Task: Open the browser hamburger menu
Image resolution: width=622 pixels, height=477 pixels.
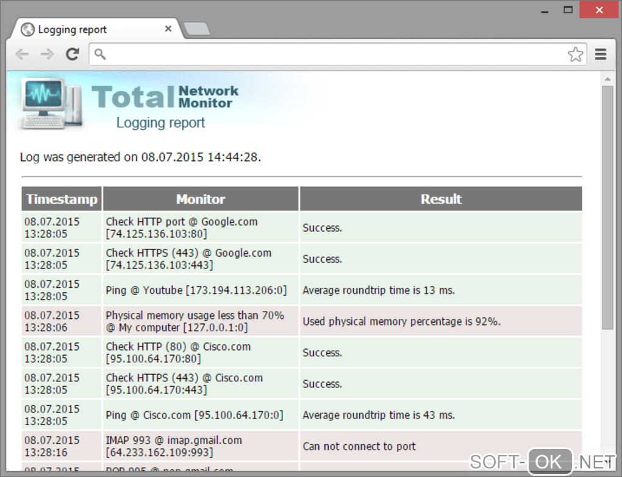Action: pyautogui.click(x=601, y=54)
